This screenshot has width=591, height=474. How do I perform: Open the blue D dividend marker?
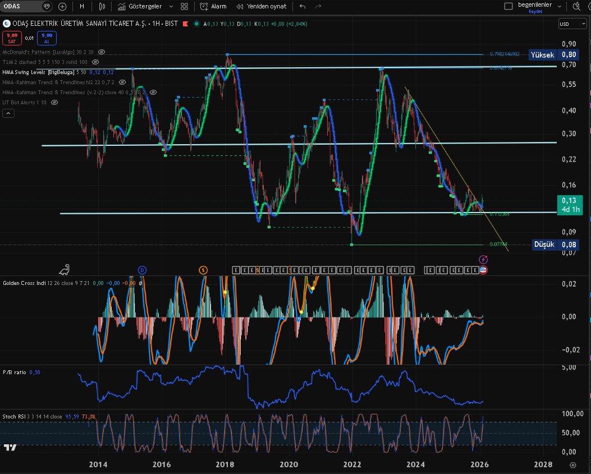pyautogui.click(x=142, y=270)
